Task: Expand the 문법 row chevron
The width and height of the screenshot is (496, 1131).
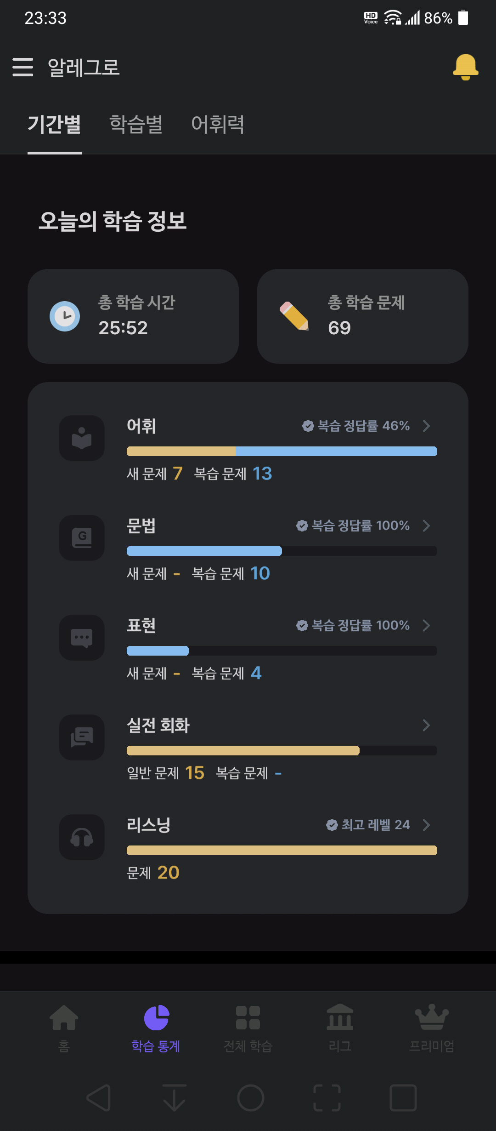Action: click(426, 526)
